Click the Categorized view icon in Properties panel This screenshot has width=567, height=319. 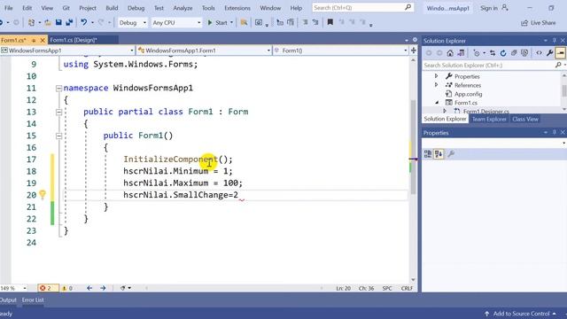tap(428, 154)
